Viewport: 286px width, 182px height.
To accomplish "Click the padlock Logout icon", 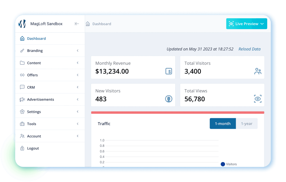I will tap(22, 148).
